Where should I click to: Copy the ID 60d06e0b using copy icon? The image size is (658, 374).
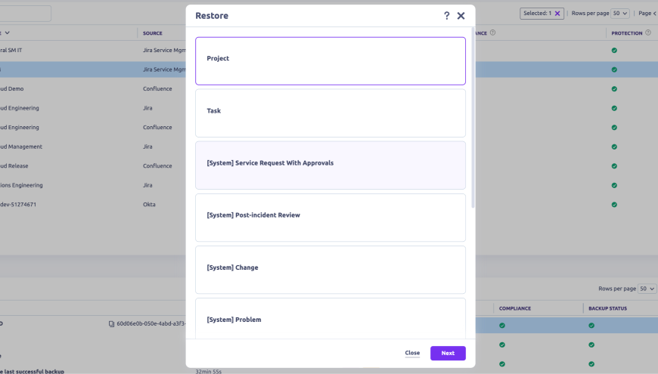coord(112,324)
